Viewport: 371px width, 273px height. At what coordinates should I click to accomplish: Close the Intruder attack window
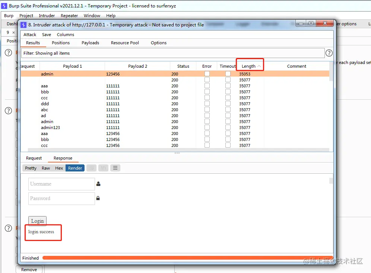[325, 23]
